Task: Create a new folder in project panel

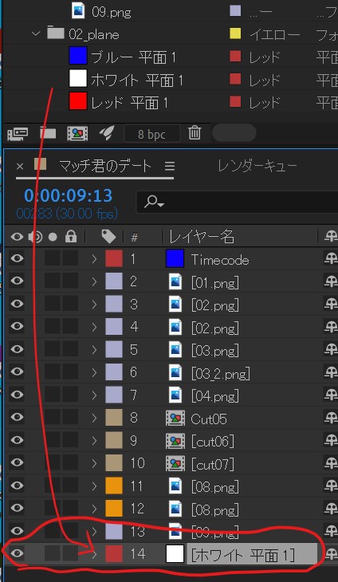Action: pos(48,133)
